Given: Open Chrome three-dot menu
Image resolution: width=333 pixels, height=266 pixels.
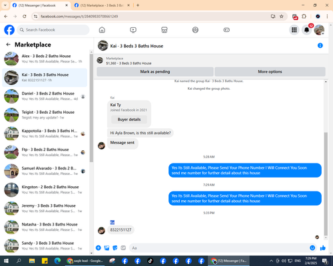Looking at the screenshot, I should 327,17.
